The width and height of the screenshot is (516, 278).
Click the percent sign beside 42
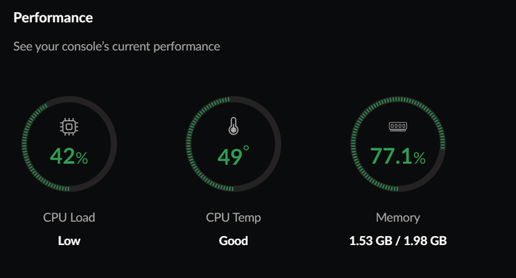82,158
